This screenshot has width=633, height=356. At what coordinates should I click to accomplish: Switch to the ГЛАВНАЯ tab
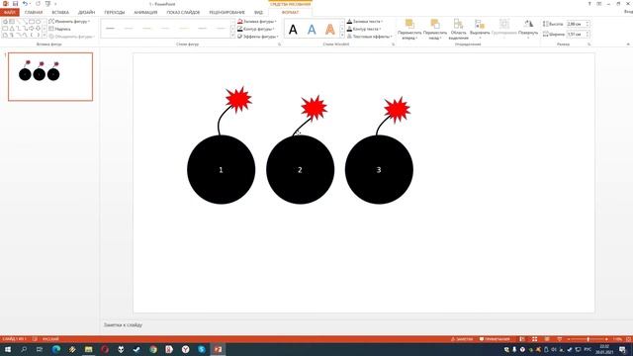click(34, 13)
